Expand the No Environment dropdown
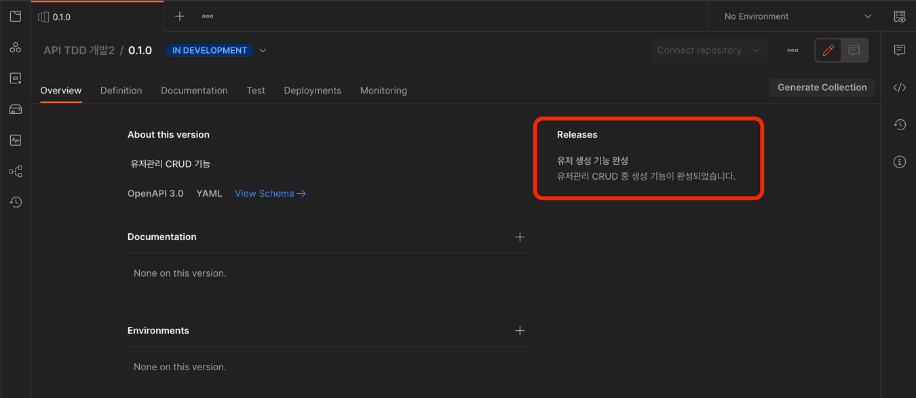 tap(797, 16)
